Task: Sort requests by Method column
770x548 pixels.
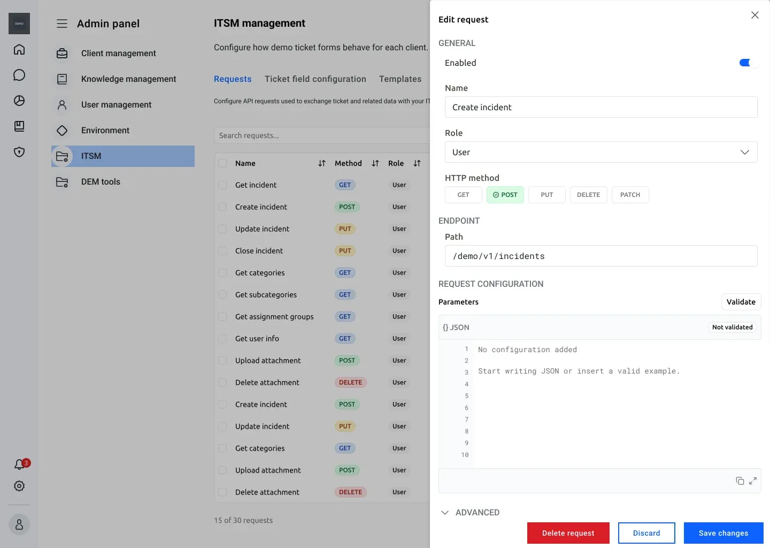Action: pos(375,163)
